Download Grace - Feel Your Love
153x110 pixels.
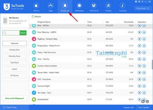144,53
